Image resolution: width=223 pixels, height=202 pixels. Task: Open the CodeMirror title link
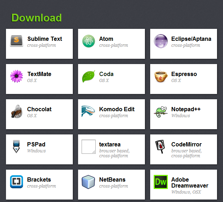pyautogui.click(x=186, y=144)
